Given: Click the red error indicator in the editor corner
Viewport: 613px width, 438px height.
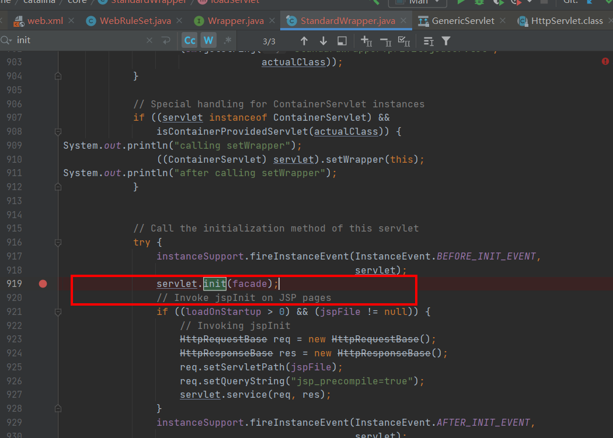Looking at the screenshot, I should pyautogui.click(x=605, y=61).
